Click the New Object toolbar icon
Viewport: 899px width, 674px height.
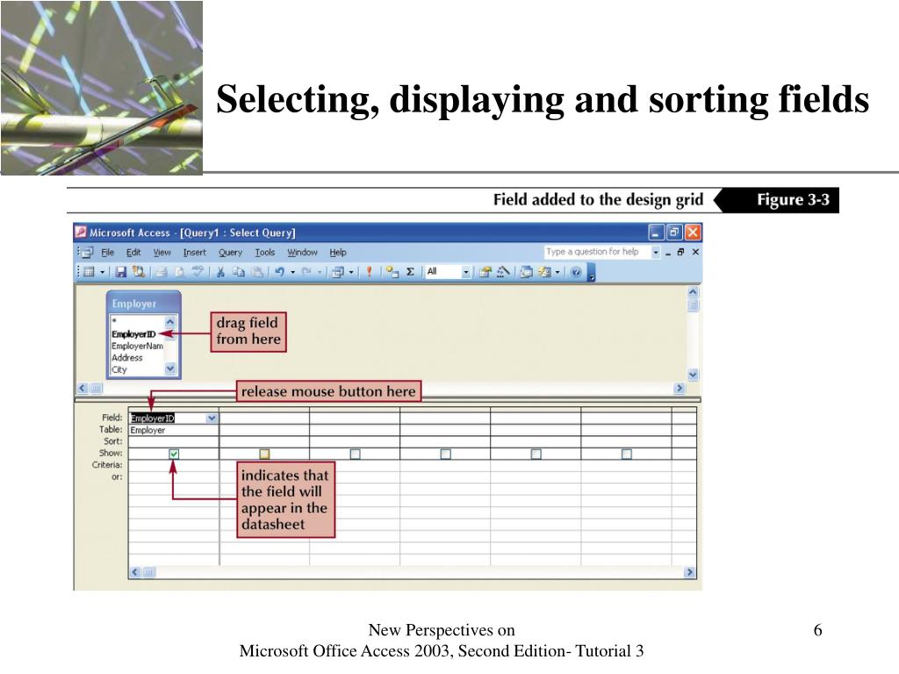point(544,272)
